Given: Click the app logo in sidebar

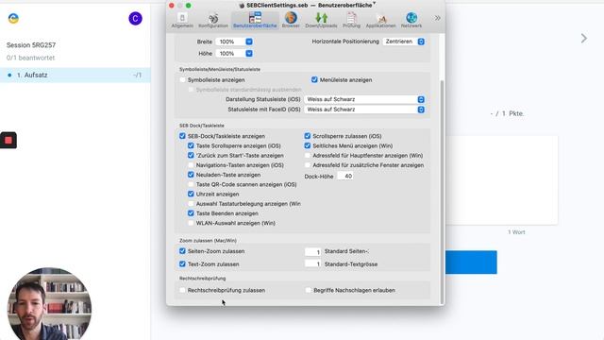Looking at the screenshot, I should click(x=13, y=19).
